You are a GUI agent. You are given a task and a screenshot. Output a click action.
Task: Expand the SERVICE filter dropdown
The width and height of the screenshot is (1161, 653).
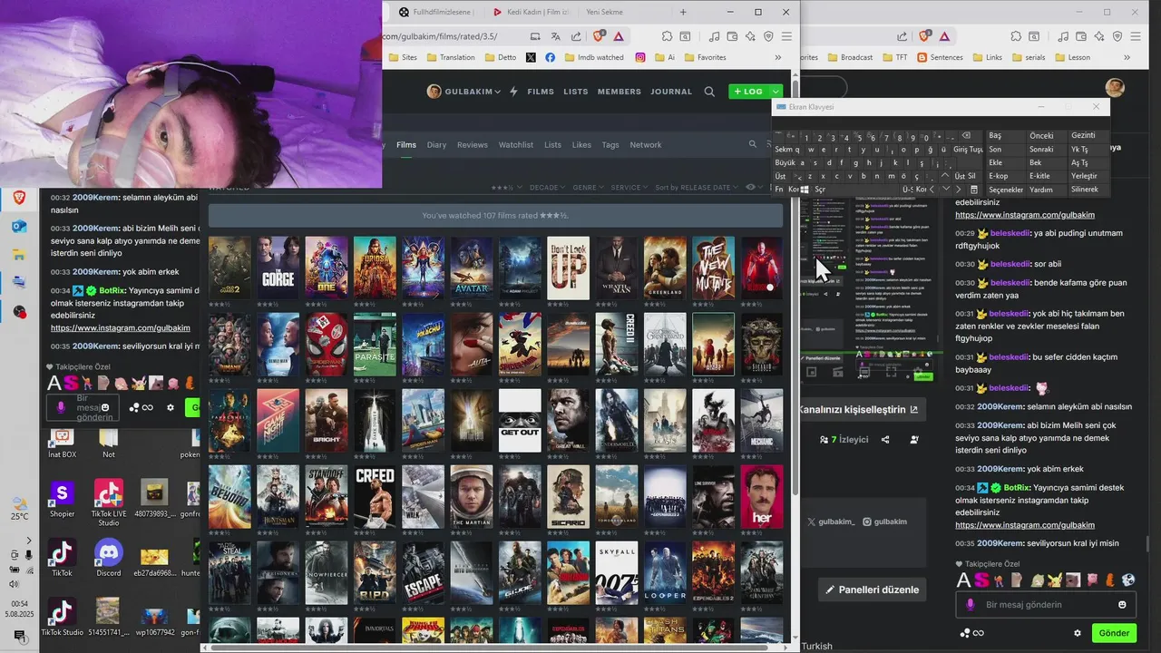tap(629, 188)
